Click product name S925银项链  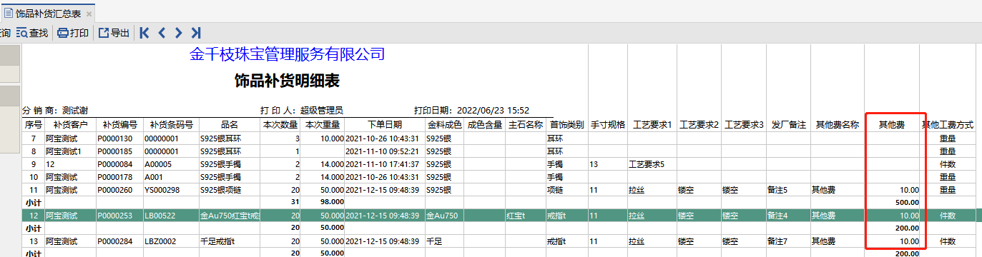click(221, 190)
